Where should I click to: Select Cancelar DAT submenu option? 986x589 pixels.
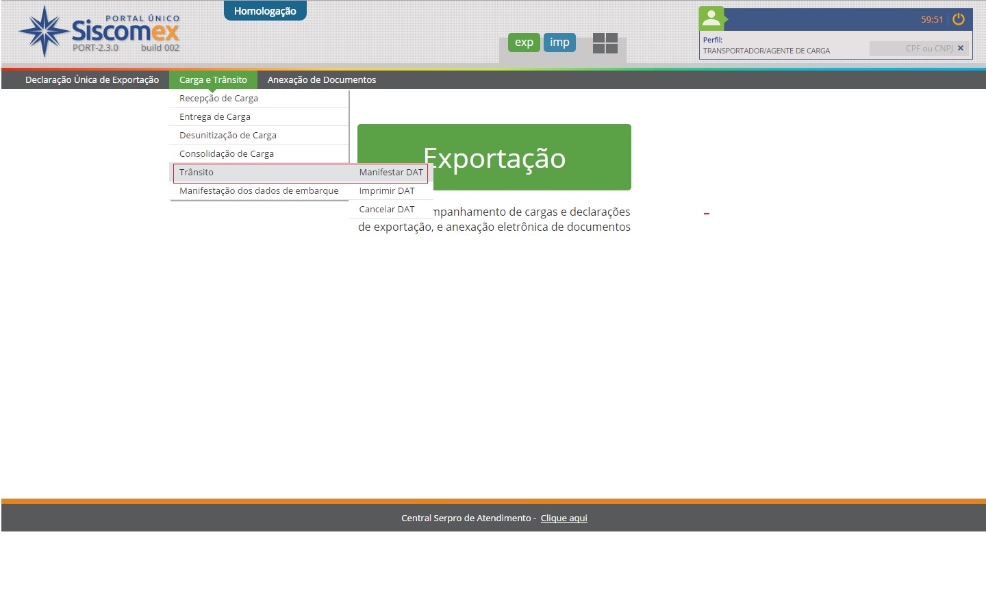387,209
